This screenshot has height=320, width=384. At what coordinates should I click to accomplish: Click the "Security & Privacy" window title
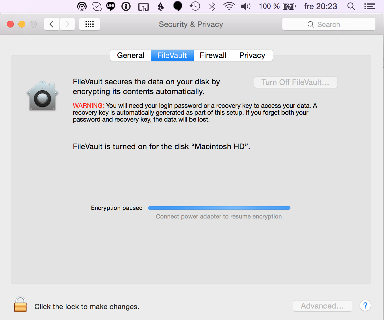tap(191, 24)
